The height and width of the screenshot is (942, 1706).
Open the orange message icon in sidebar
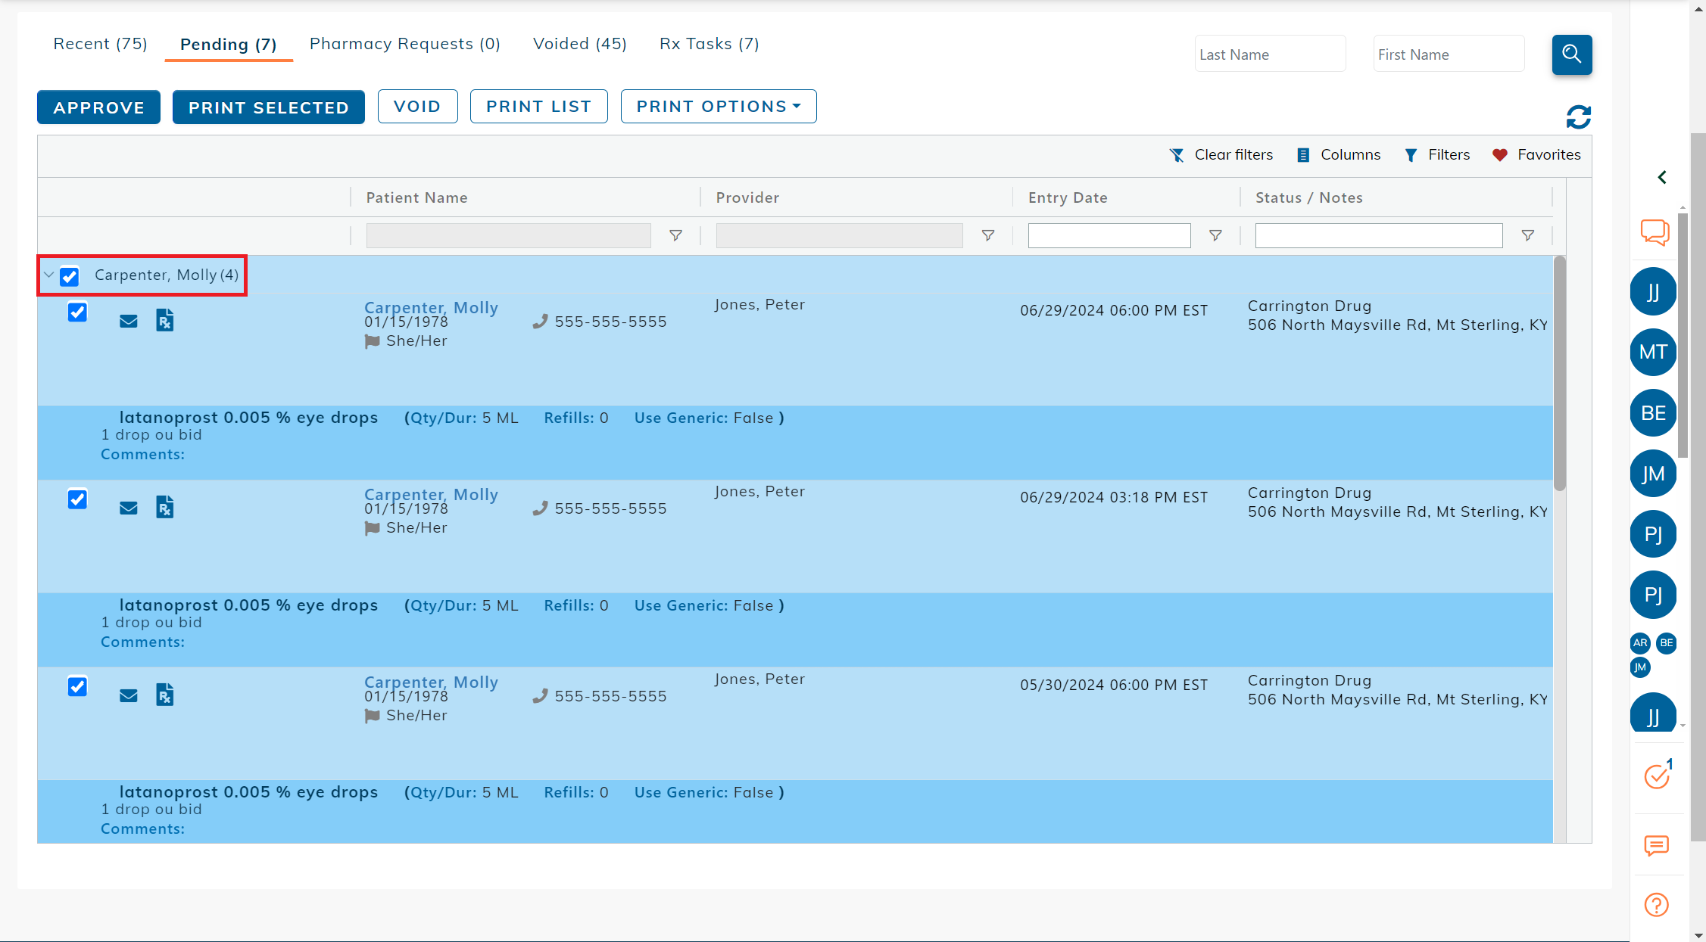1656,845
